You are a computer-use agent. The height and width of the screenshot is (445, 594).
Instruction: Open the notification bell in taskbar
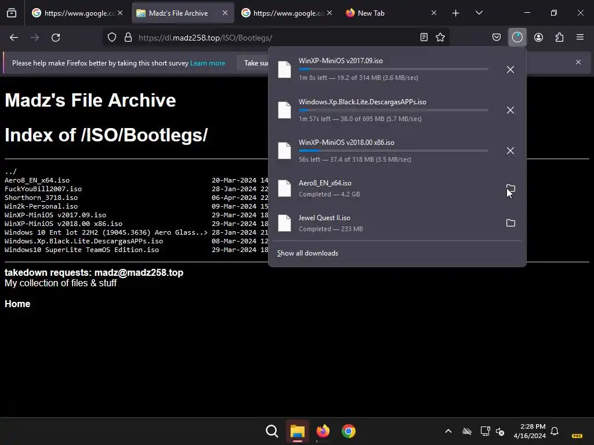point(555,431)
